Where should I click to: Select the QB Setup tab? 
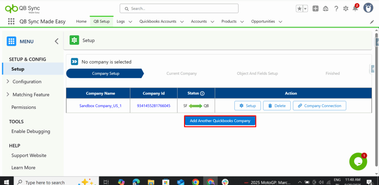[x=101, y=21]
